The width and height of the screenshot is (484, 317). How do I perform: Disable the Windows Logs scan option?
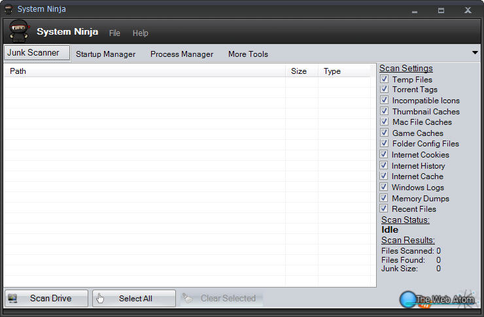384,187
